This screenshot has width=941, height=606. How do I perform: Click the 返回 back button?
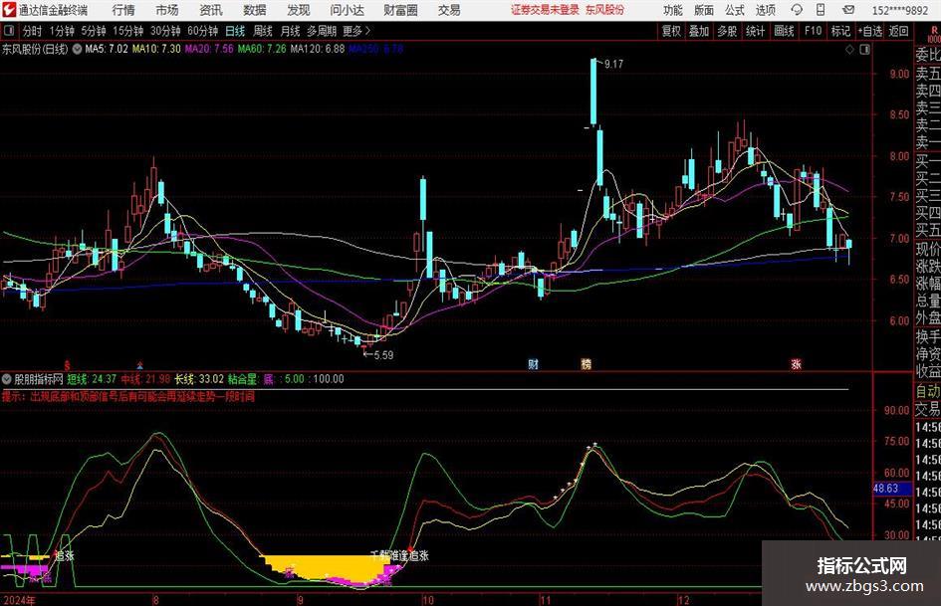tap(898, 31)
